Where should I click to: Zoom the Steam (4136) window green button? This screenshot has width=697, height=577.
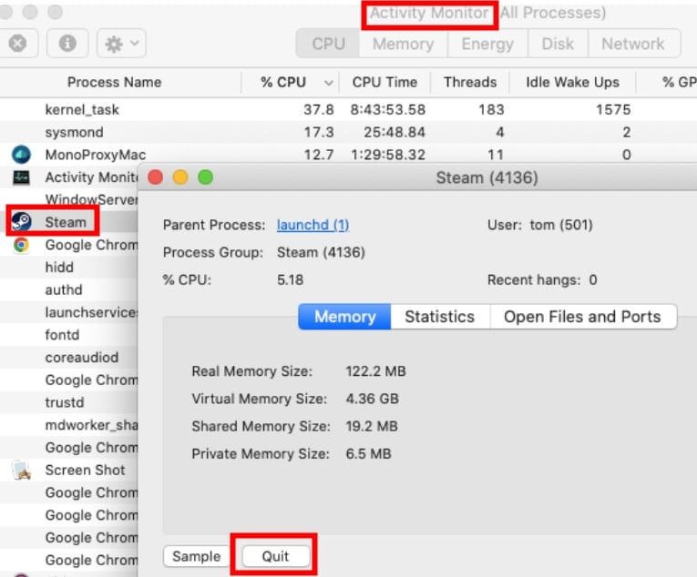coord(205,177)
